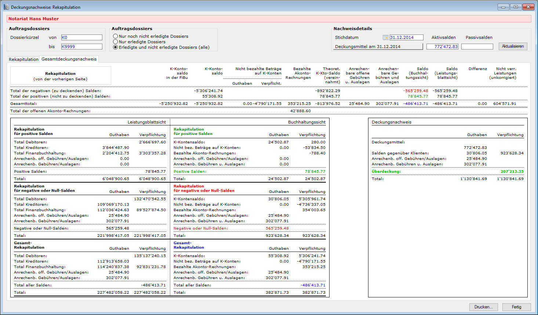Focus the Dossierkürzel 'von' field
Image resolution: width=538 pixels, height=315 pixels.
point(81,37)
